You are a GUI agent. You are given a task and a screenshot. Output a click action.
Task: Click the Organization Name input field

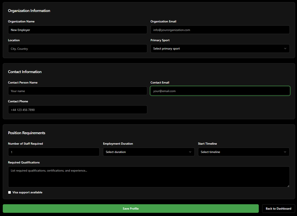pos(77,30)
